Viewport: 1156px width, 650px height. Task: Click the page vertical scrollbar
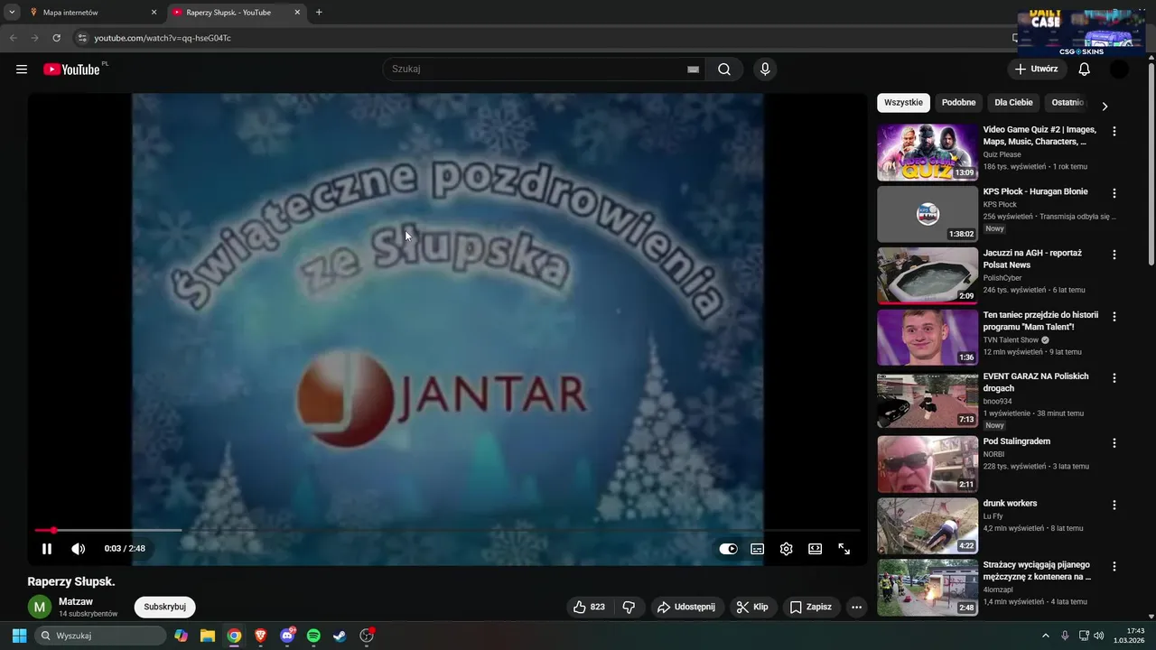click(x=1151, y=162)
